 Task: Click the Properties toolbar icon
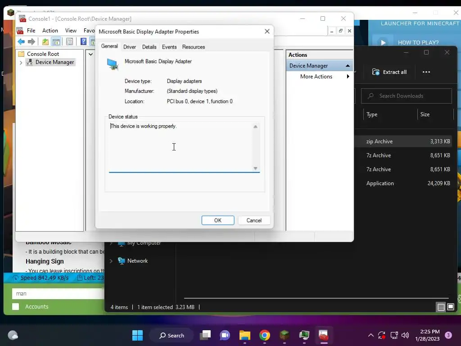(70, 41)
